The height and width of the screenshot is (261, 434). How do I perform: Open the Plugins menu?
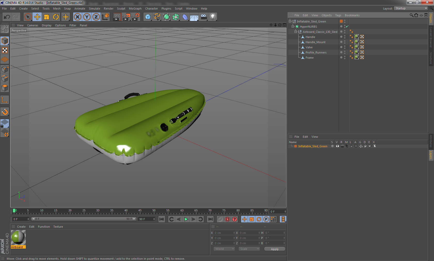(x=166, y=9)
